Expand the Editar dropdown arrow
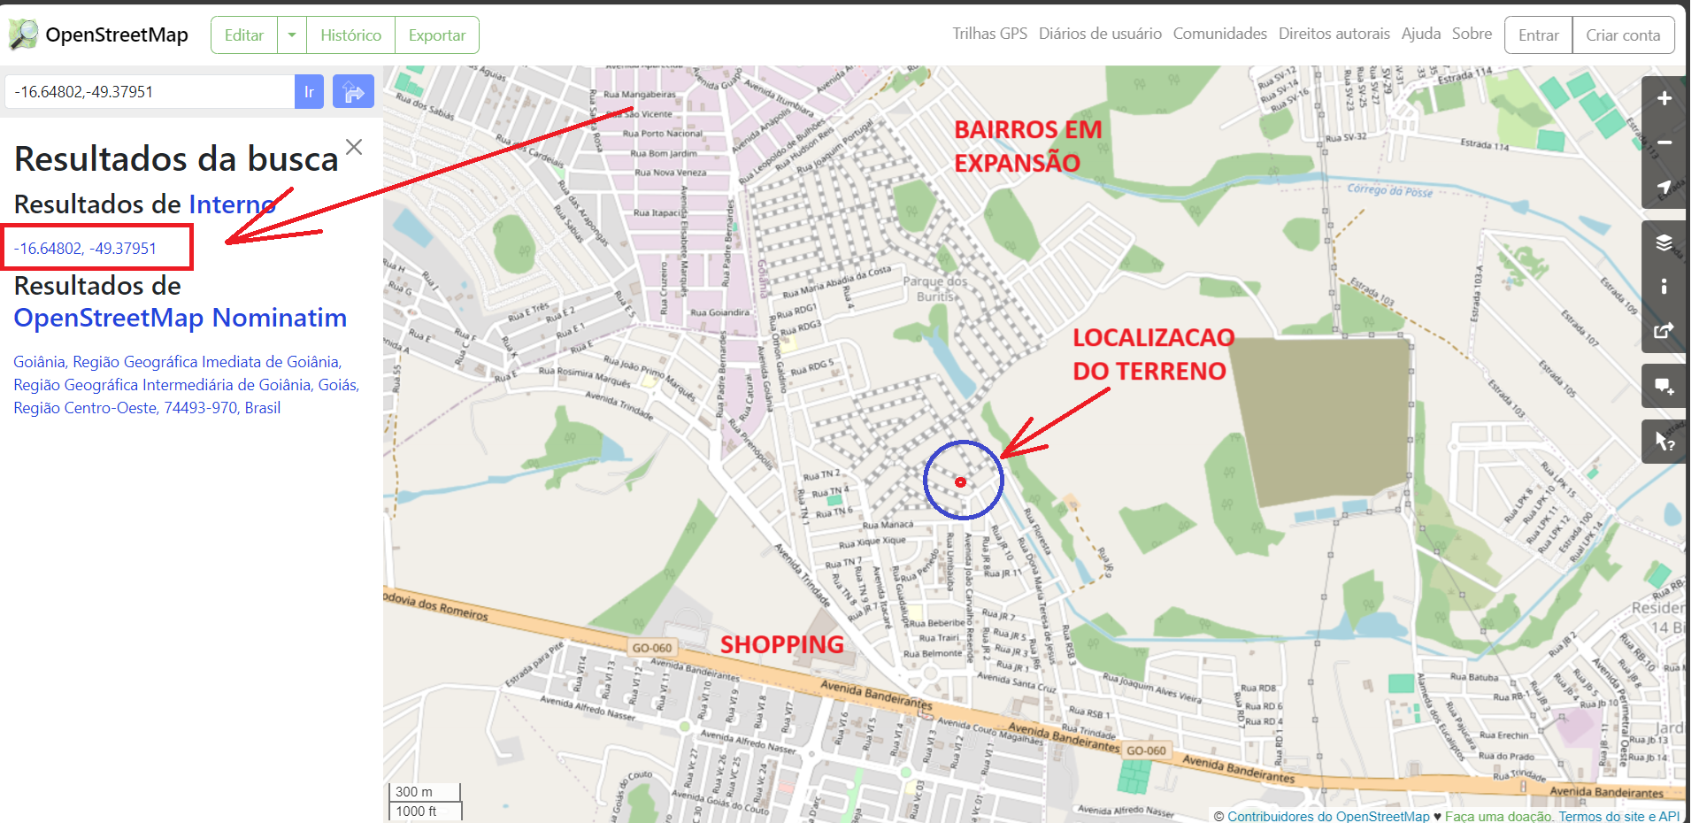1699x823 pixels. pyautogui.click(x=292, y=35)
